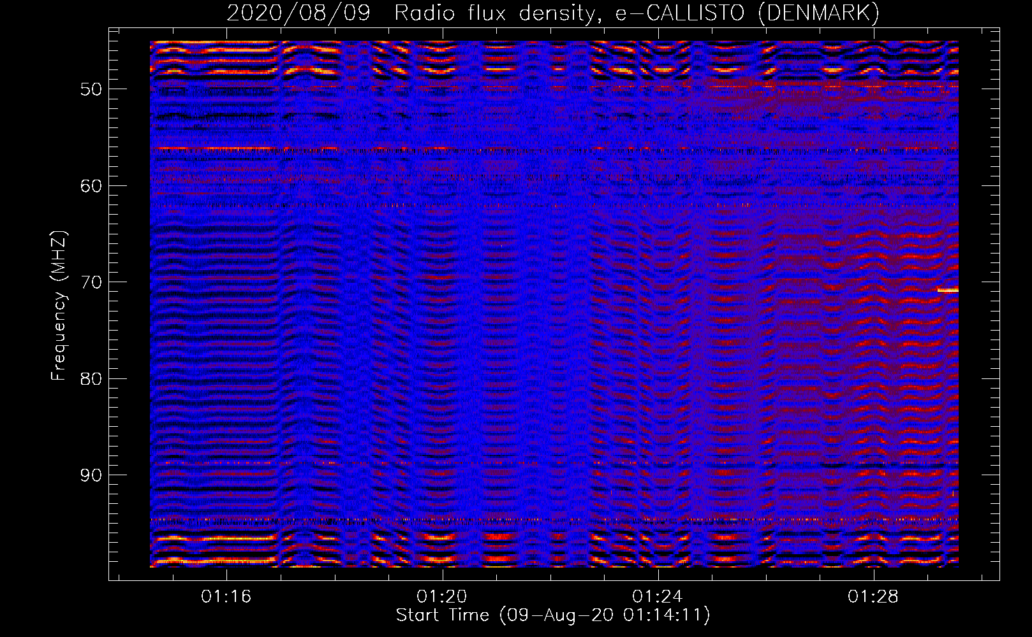Screen dimensions: 1032x637
Task: Select the 60 frequency tick label
Action: click(x=91, y=186)
